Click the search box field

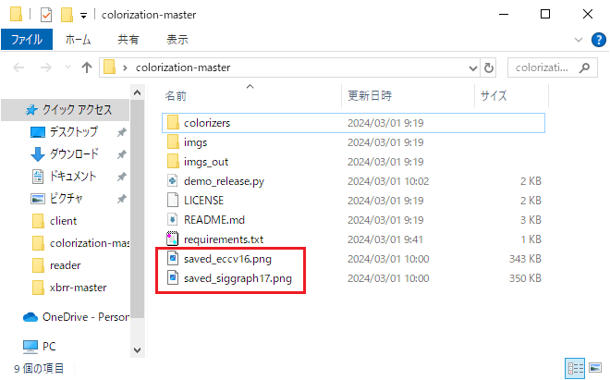click(x=553, y=67)
